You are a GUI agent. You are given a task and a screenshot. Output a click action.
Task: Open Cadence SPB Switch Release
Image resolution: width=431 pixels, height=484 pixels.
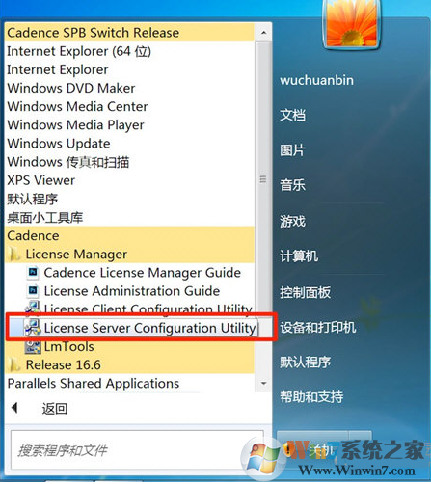(x=94, y=33)
